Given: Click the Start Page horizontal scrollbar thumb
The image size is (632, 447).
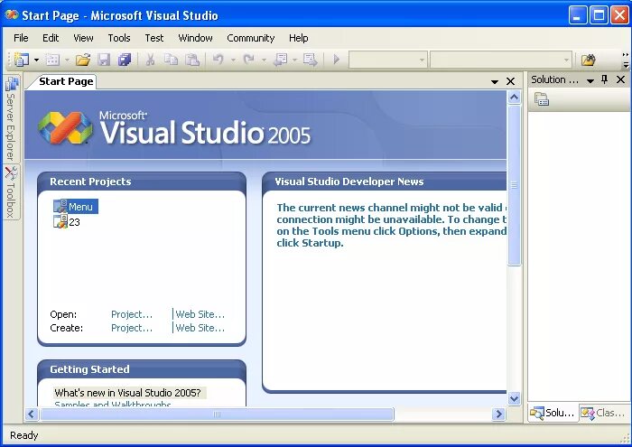Looking at the screenshot, I should 217,414.
